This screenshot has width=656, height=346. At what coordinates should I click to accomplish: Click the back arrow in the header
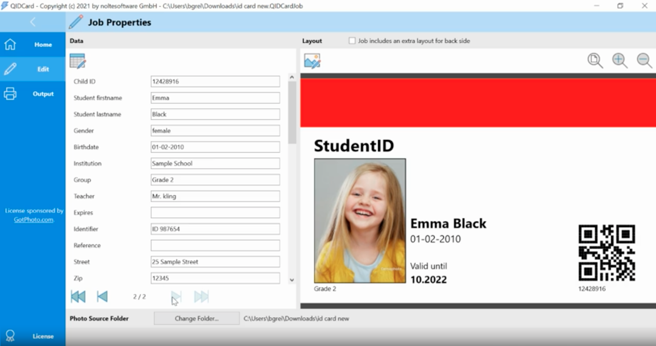[x=33, y=22]
